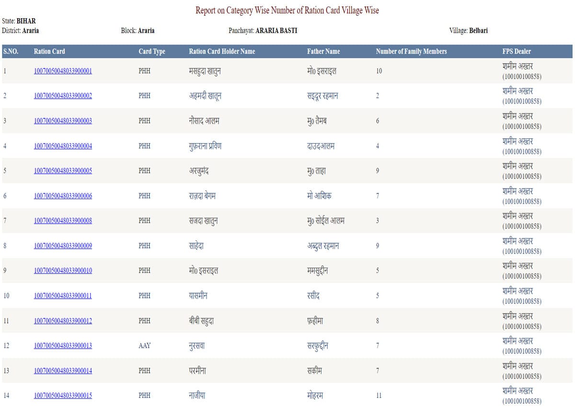575x407 pixels.
Task: Open last visible card 10070050048033900015
Action: (x=63, y=396)
